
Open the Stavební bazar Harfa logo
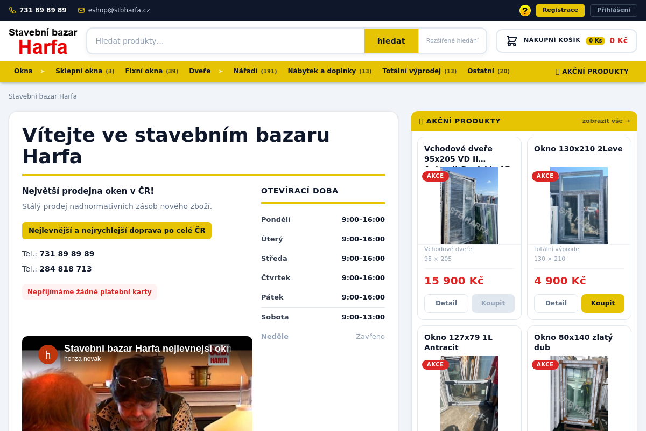[x=43, y=41]
